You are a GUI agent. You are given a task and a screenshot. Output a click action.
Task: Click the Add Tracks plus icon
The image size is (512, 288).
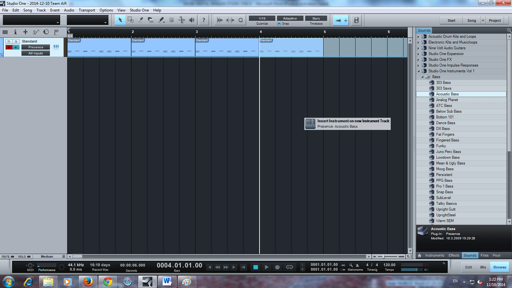click(25, 32)
